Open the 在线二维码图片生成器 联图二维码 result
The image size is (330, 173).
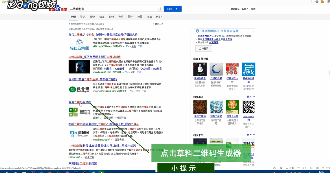click(104, 124)
